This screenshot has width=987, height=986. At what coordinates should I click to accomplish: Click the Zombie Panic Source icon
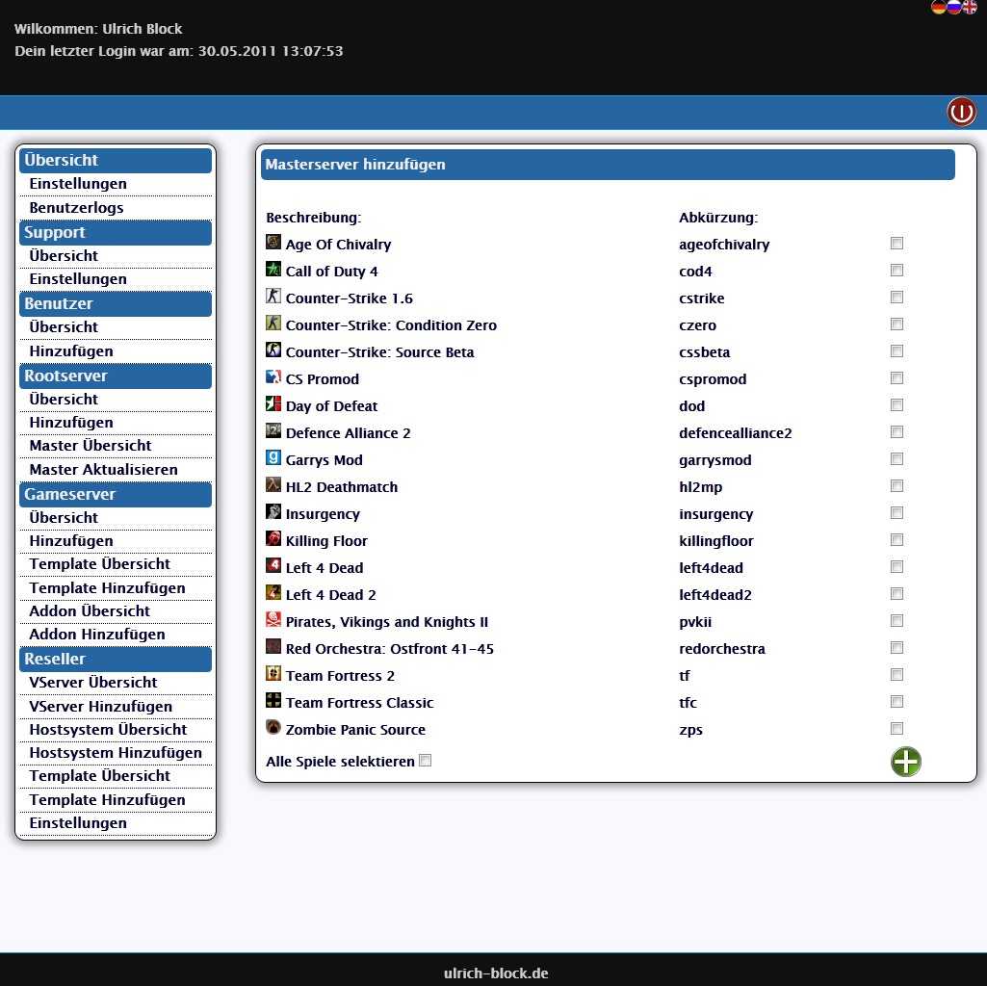273,727
